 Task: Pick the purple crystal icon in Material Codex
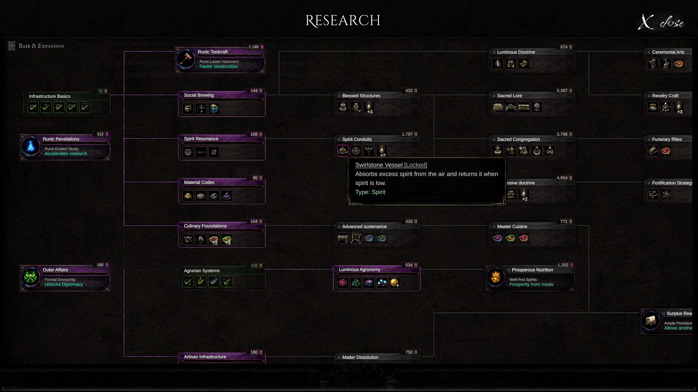point(227,196)
